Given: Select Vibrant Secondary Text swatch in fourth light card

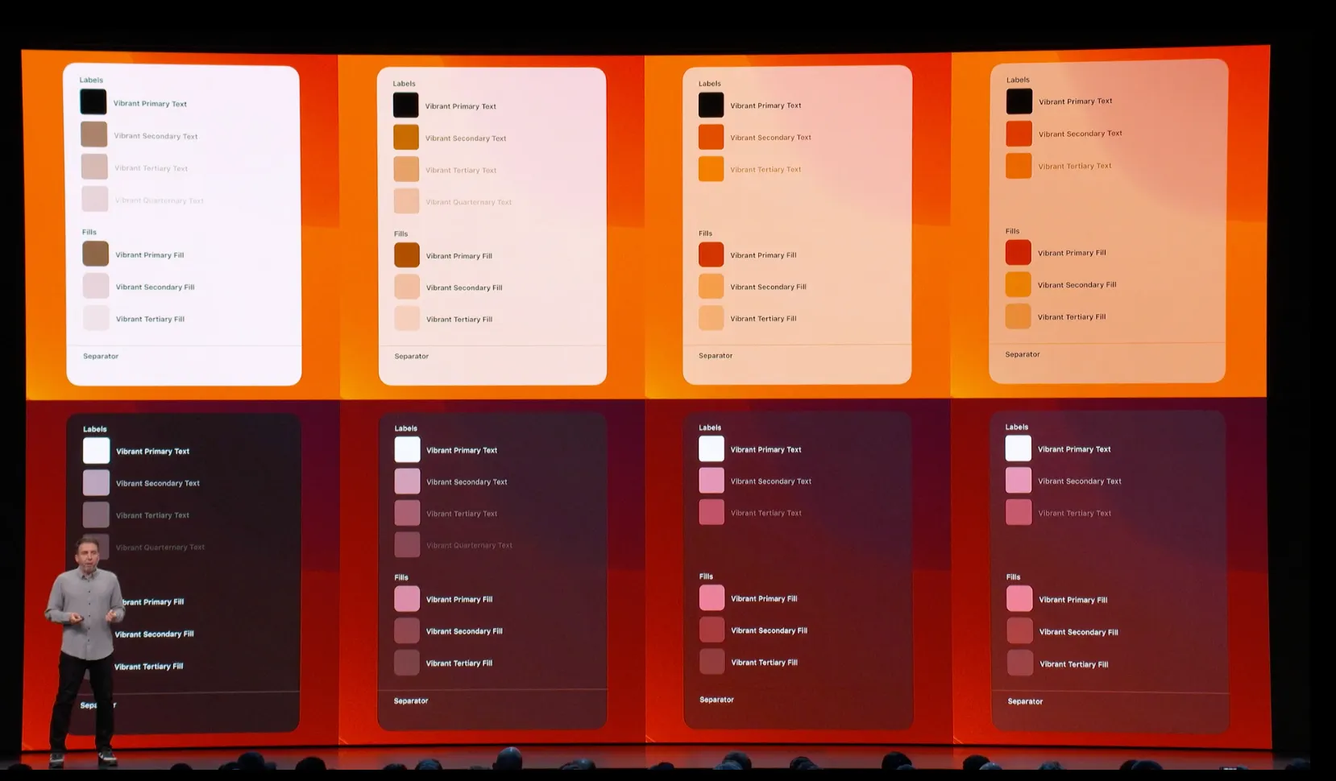Looking at the screenshot, I should tap(1019, 134).
